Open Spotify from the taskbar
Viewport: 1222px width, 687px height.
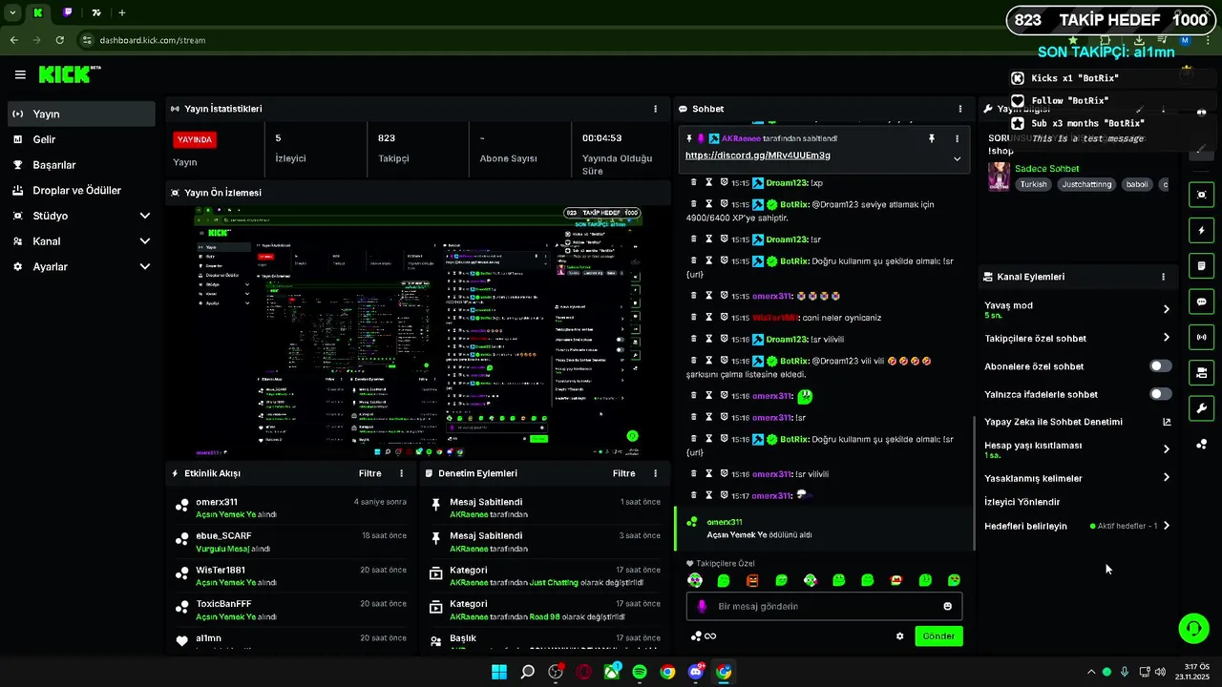(x=640, y=672)
